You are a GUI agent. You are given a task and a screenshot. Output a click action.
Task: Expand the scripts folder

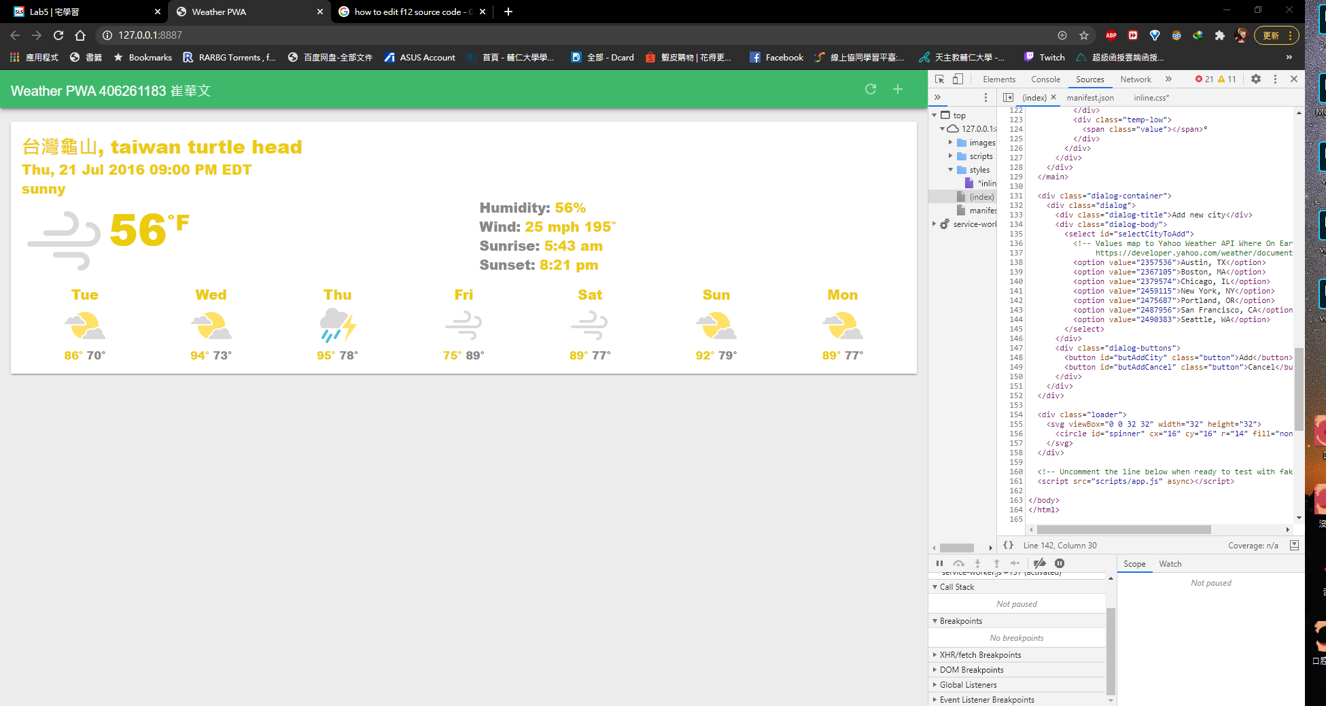[951, 156]
